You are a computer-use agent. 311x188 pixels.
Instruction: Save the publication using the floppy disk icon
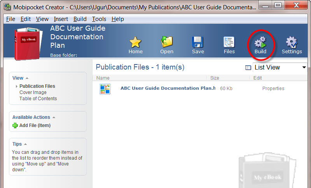pyautogui.click(x=197, y=42)
